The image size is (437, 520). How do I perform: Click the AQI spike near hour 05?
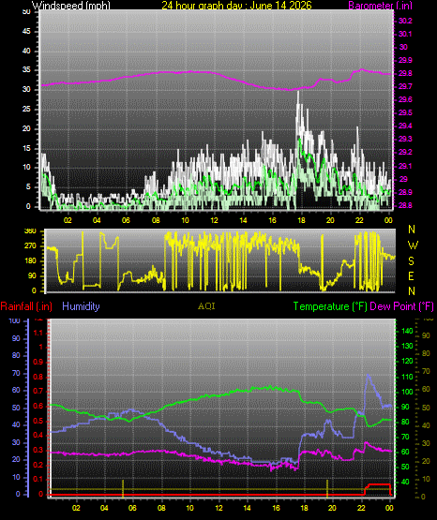pyautogui.click(x=123, y=488)
